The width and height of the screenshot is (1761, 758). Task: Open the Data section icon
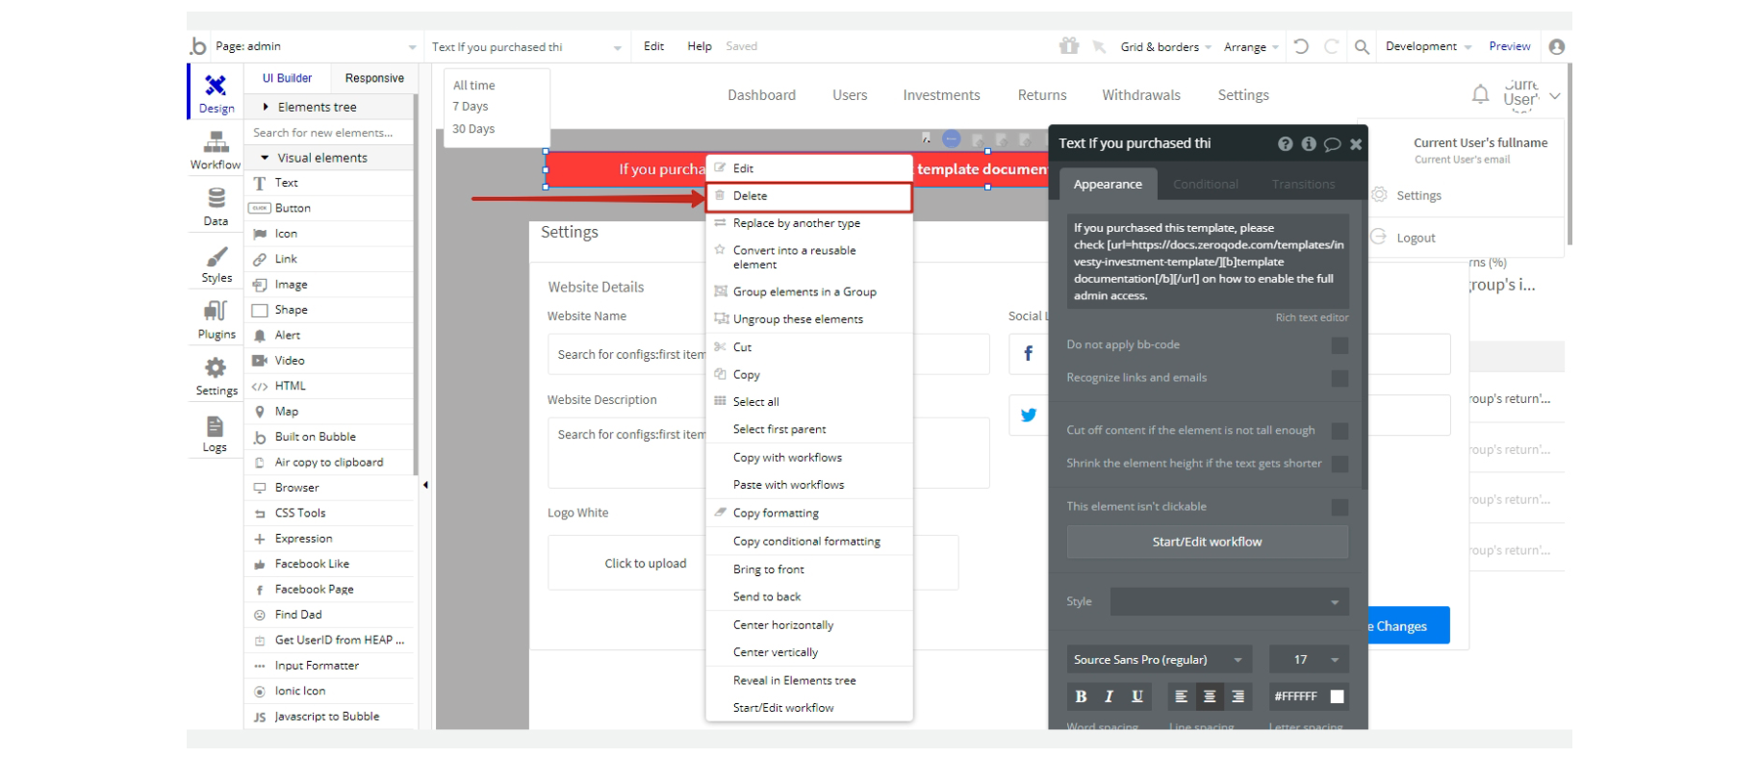(x=216, y=206)
